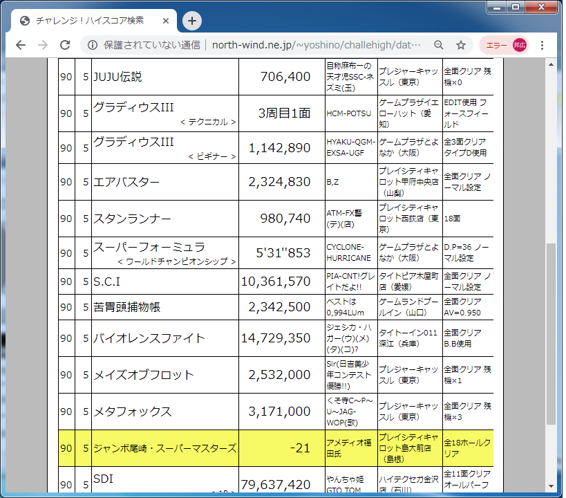Click player name HYAKU-QGM-EXSA-UGF
This screenshot has height=498, width=566.
351,147
